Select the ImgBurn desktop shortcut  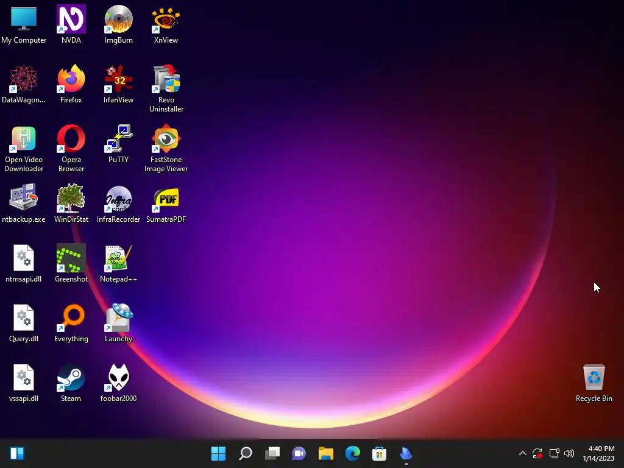[x=118, y=24]
